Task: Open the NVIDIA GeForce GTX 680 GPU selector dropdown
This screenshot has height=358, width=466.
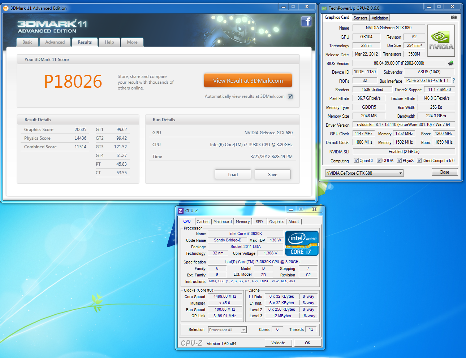Action: [364, 173]
